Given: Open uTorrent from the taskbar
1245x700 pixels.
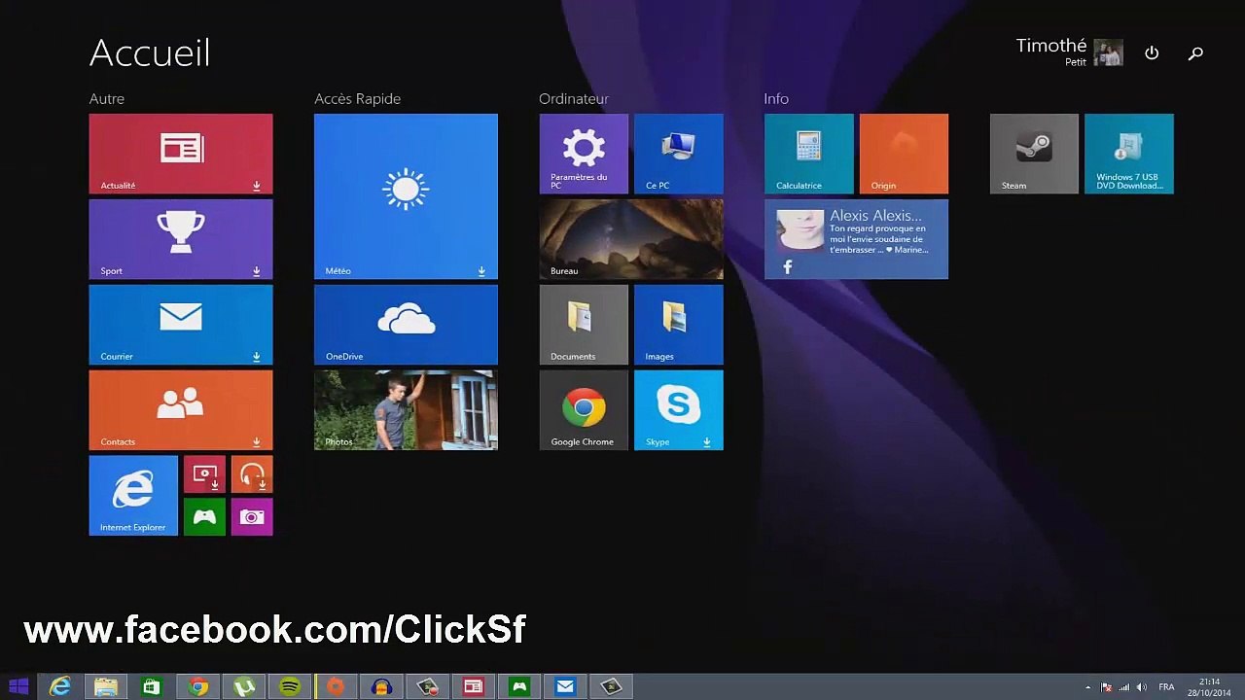Looking at the screenshot, I should [244, 687].
